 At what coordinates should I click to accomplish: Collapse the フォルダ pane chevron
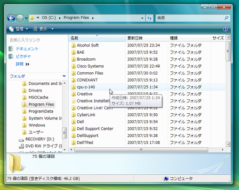click(64, 76)
